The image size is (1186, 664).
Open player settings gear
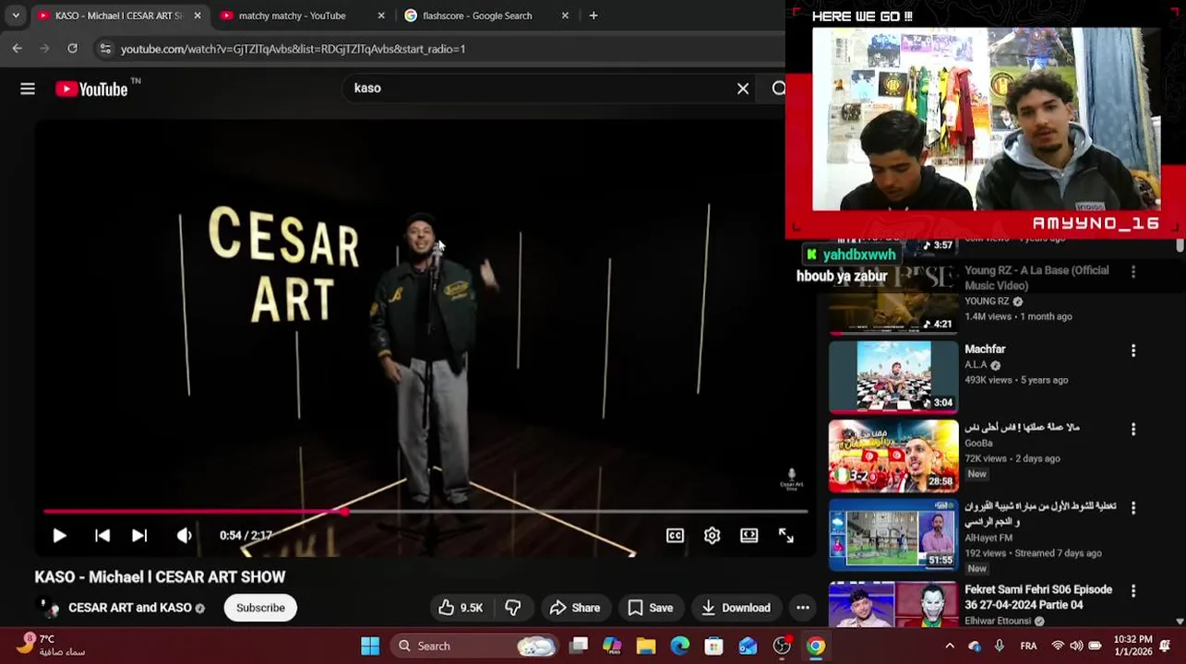click(x=713, y=535)
